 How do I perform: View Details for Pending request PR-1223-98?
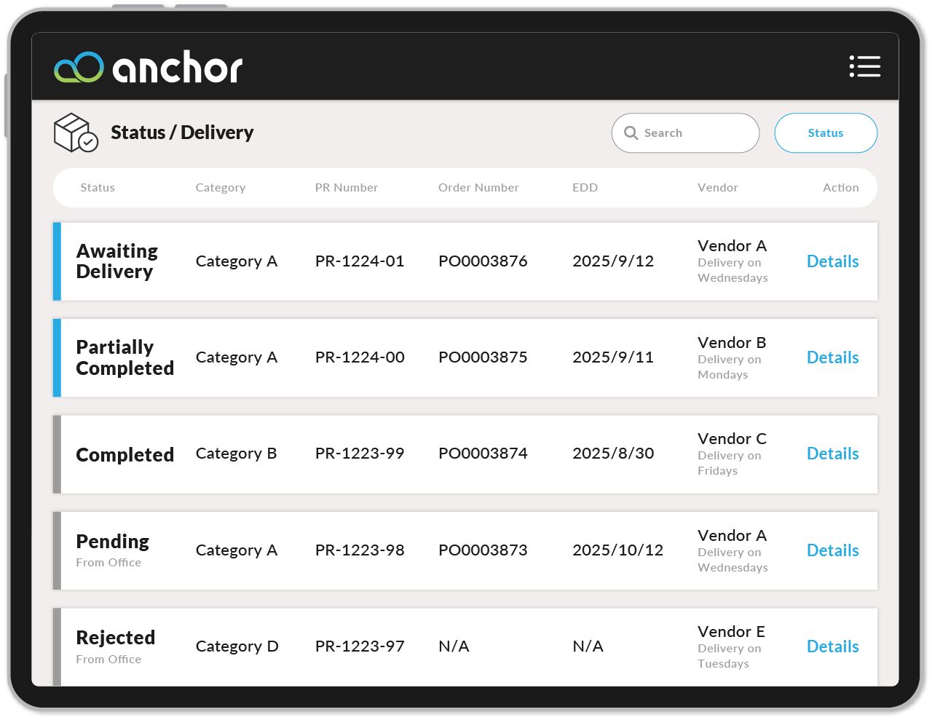coord(832,550)
